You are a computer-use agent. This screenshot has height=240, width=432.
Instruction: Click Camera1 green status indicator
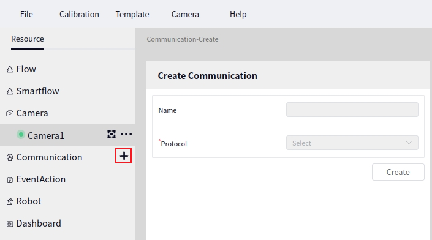(x=21, y=135)
